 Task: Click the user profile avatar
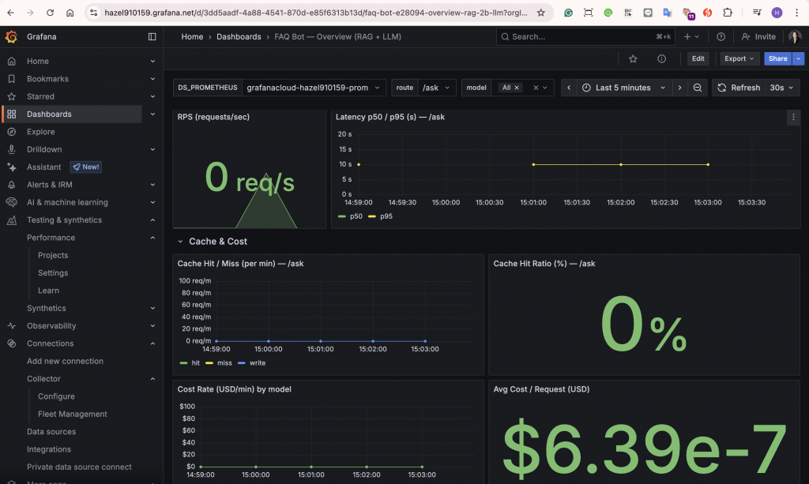[795, 36]
